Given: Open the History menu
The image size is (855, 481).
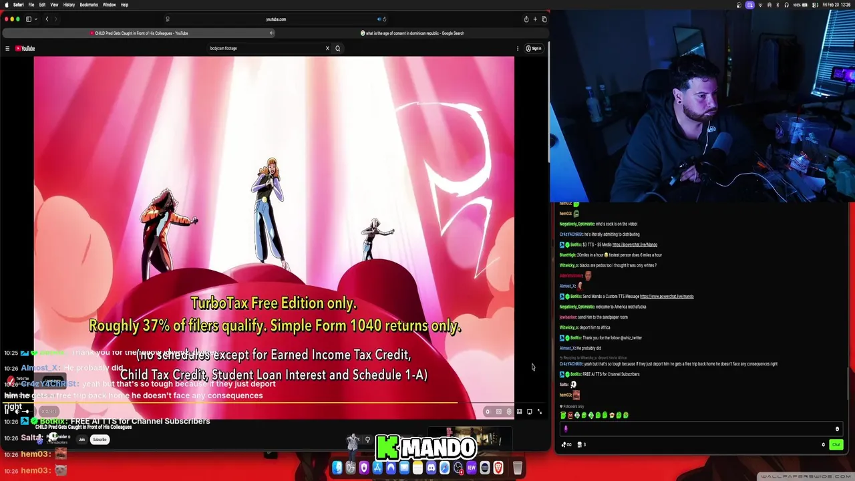Looking at the screenshot, I should coord(69,5).
